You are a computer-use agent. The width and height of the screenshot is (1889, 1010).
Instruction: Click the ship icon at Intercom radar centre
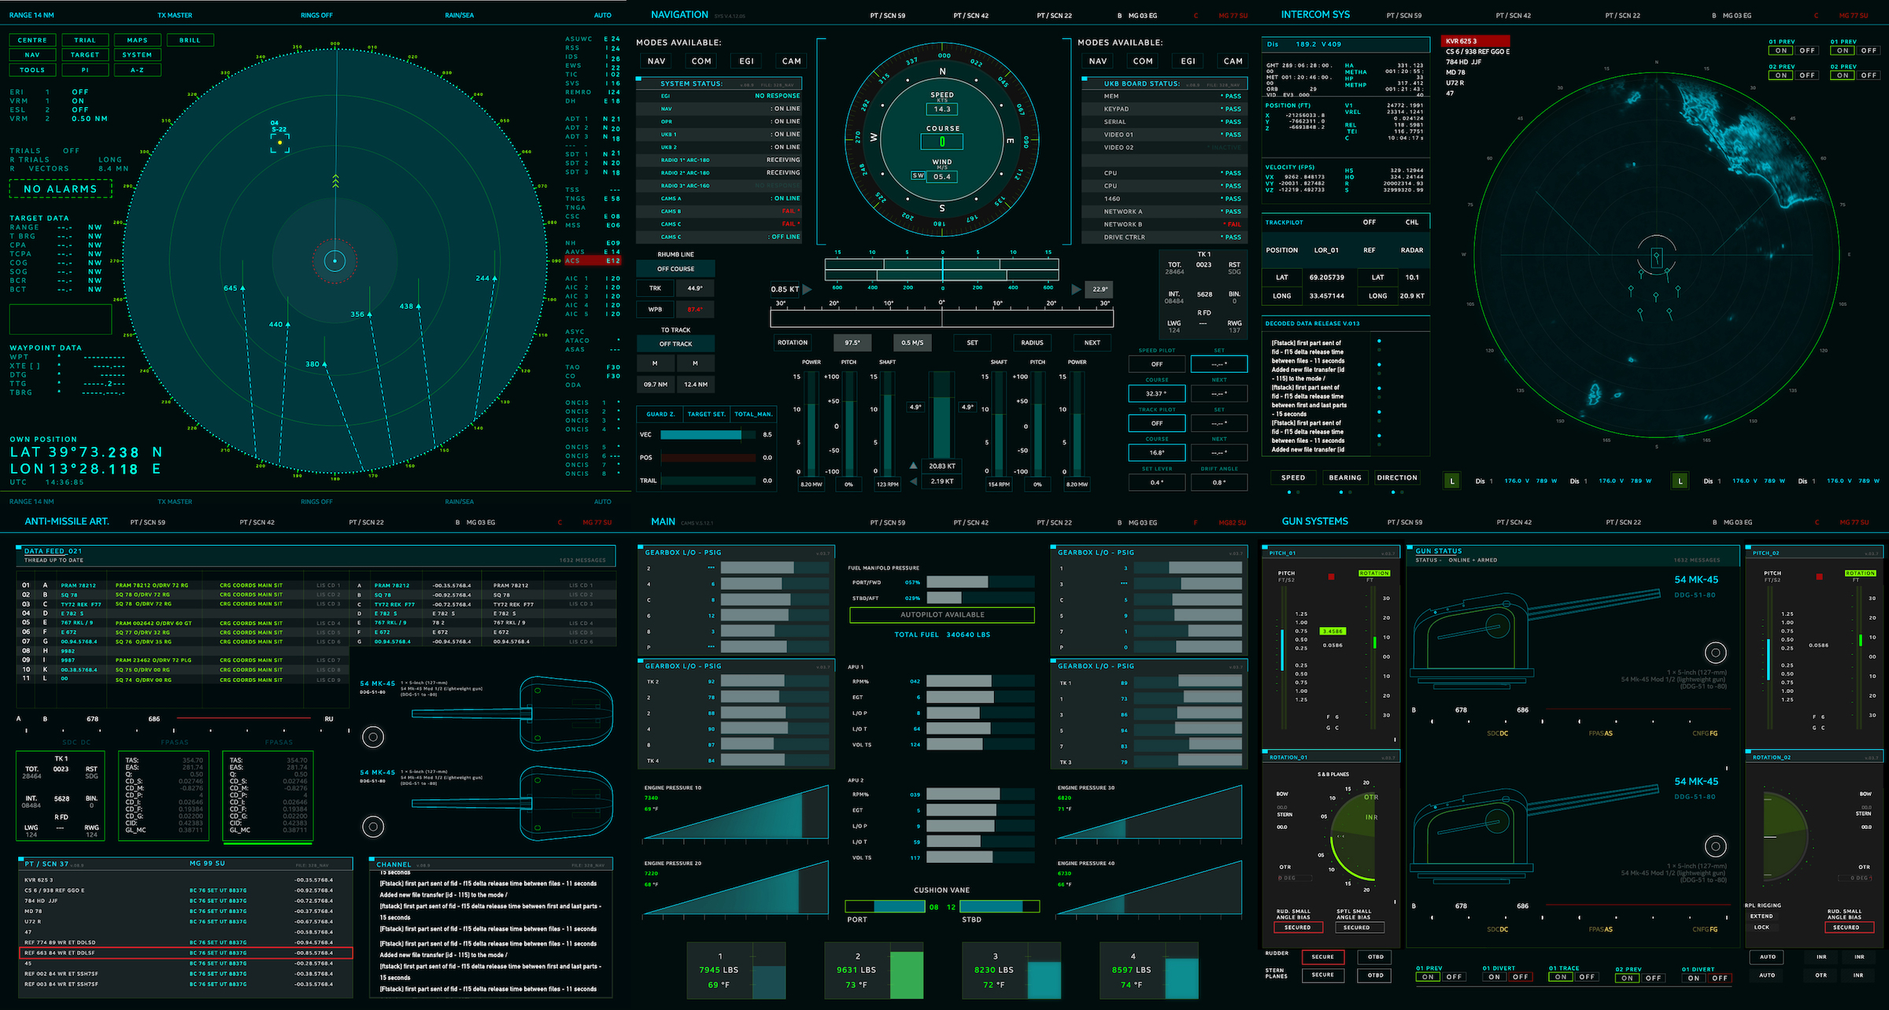tap(1657, 256)
